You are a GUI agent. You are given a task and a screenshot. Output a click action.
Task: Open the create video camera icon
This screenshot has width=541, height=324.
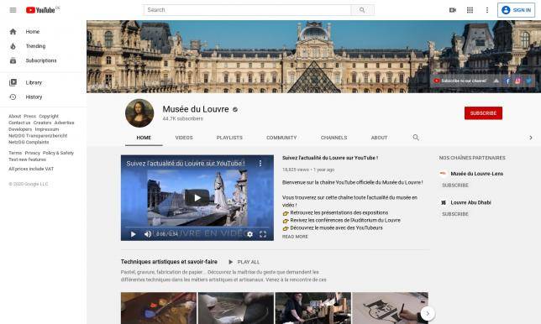pyautogui.click(x=453, y=10)
